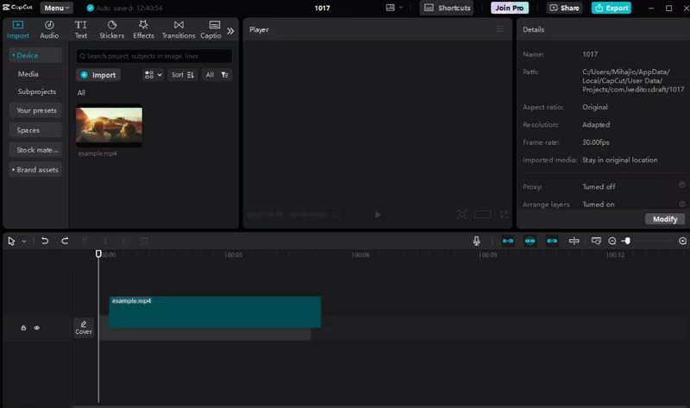Viewport: 690px width, 408px height.
Task: Show Arrange layers info icon
Action: [681, 204]
